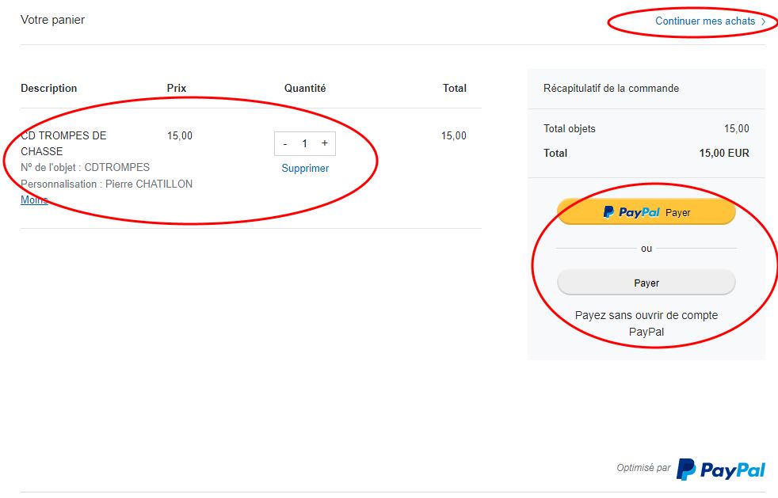
Task: Pay with the yellow PayPal Payer button
Action: point(646,212)
